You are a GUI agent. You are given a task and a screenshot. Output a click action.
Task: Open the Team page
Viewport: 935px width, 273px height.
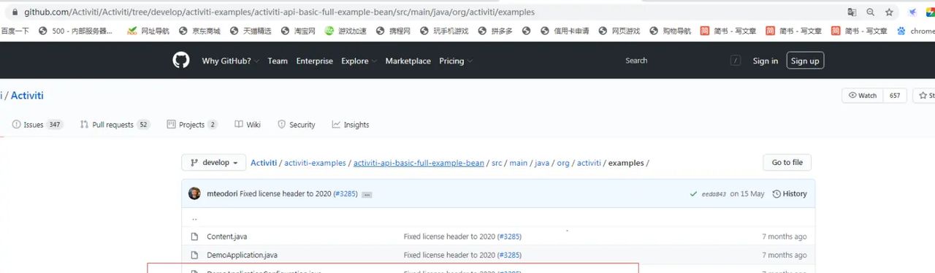(278, 61)
